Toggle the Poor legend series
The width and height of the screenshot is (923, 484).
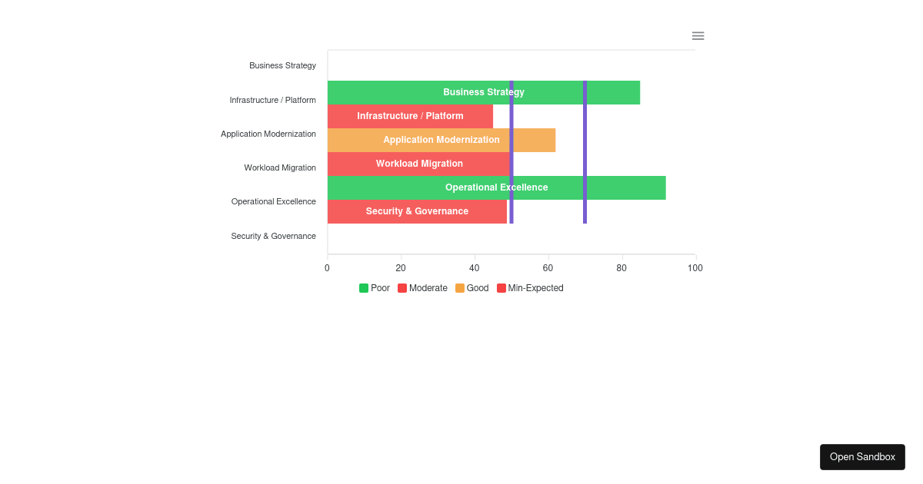tap(375, 288)
